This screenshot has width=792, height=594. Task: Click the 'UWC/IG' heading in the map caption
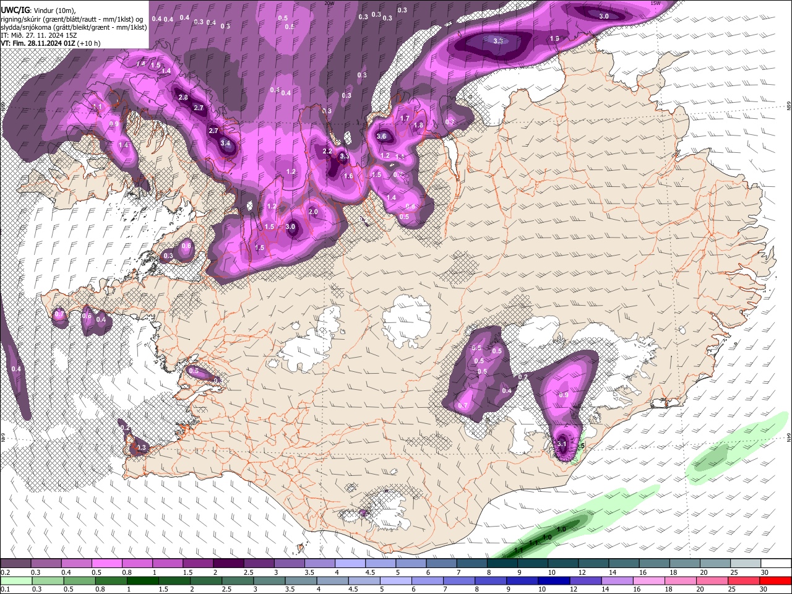tap(14, 11)
